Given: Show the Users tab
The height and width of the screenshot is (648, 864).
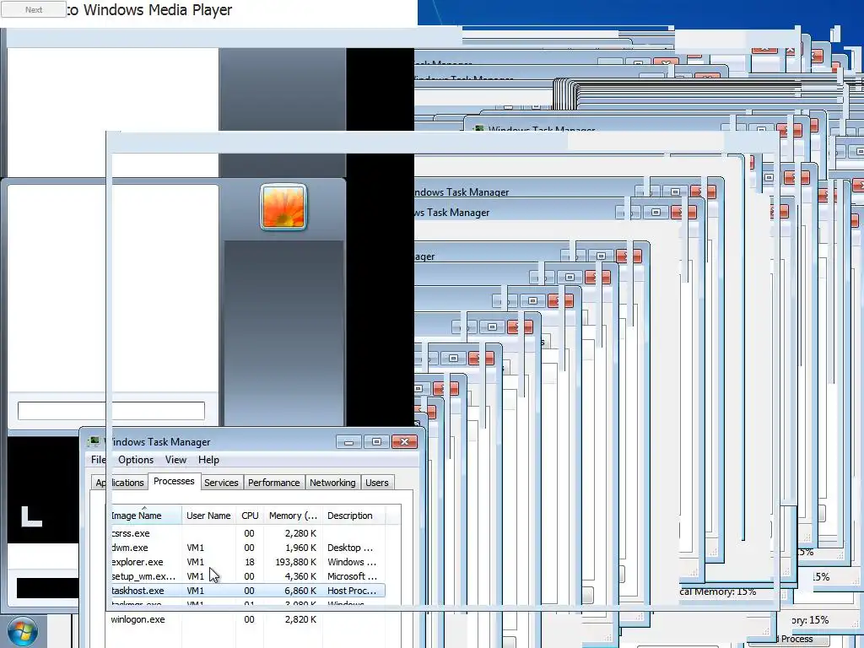Looking at the screenshot, I should [x=377, y=483].
